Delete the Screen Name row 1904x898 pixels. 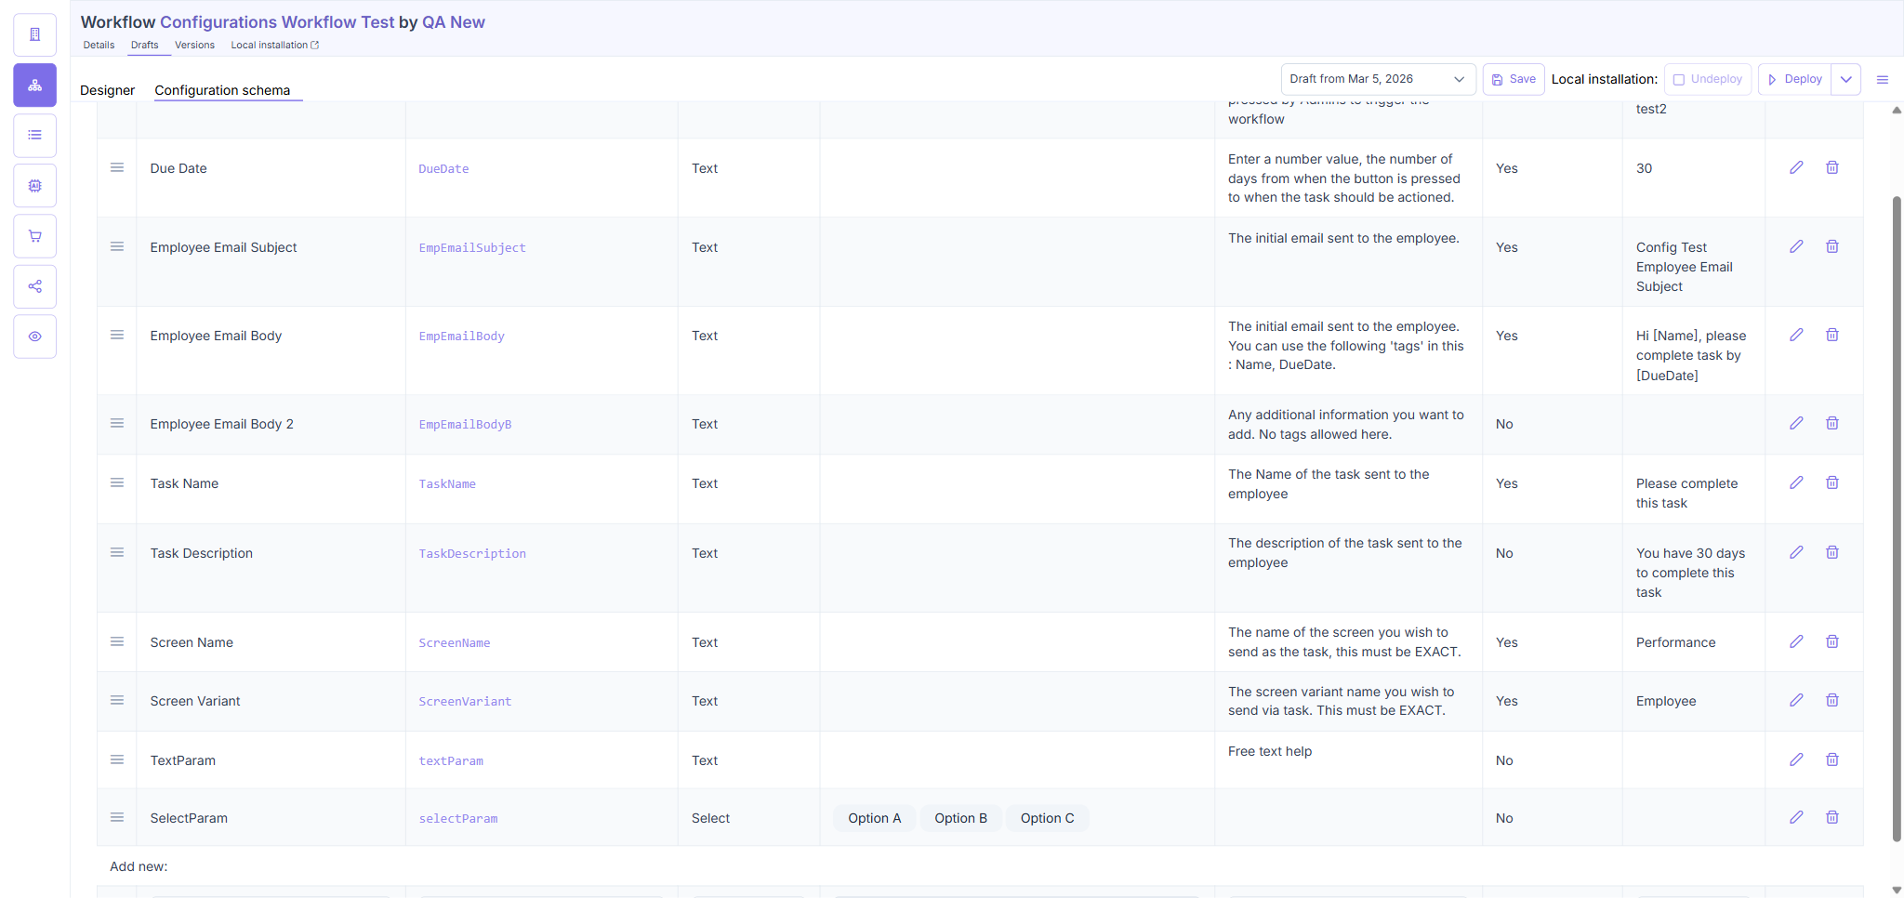1831,641
